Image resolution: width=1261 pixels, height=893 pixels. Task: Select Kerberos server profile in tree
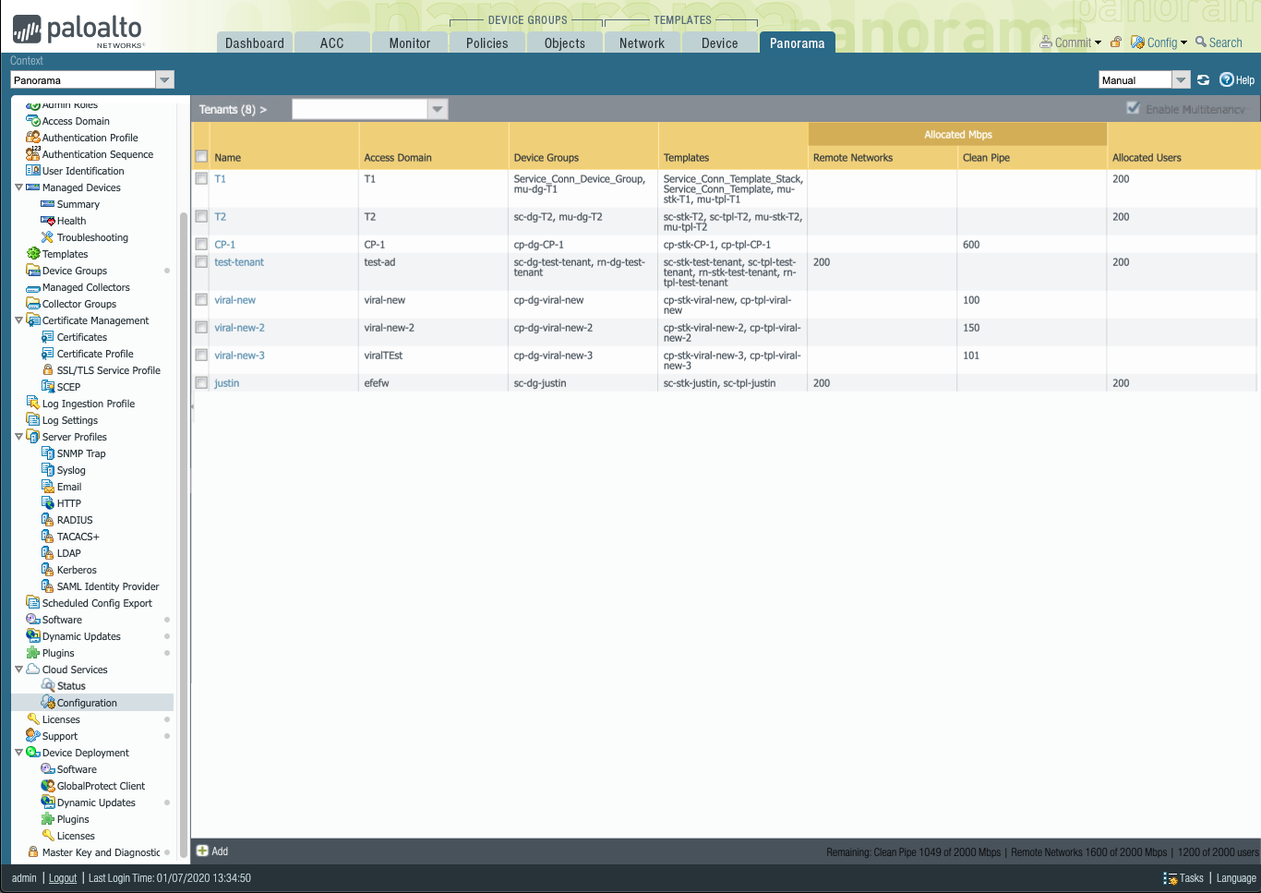(x=77, y=570)
